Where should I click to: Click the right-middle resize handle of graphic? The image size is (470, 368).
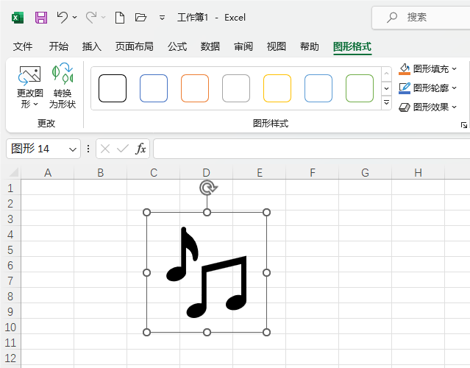pyautogui.click(x=266, y=272)
